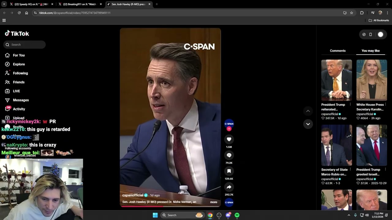Screen dimensions: 392x220
Task: Open the Marco Rubio video thumbnail
Action: click(337, 145)
